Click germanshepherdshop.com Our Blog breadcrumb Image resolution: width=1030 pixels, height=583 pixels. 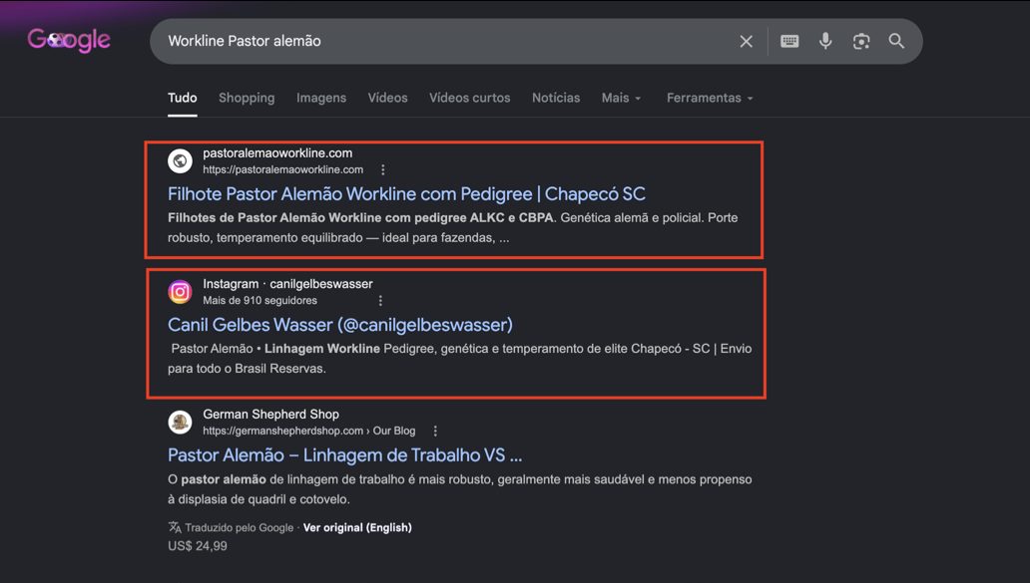pyautogui.click(x=308, y=431)
